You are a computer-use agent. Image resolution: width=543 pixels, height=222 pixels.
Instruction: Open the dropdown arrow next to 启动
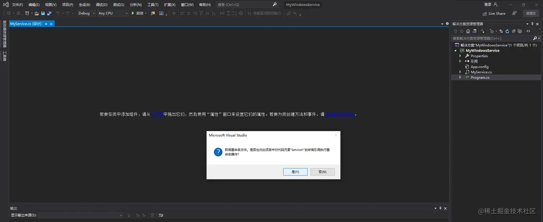pos(146,13)
